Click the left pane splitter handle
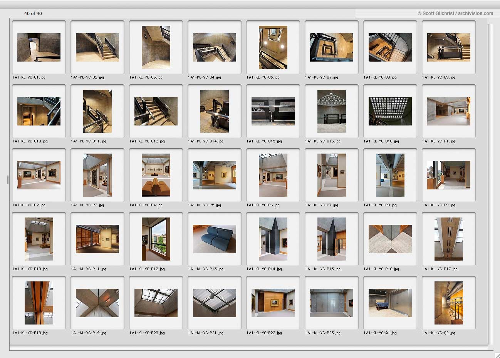Image resolution: width=500 pixels, height=358 pixels. click(8, 179)
